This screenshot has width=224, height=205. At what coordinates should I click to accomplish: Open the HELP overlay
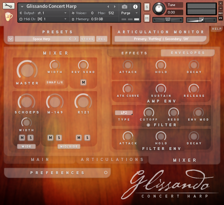pyautogui.click(x=217, y=29)
